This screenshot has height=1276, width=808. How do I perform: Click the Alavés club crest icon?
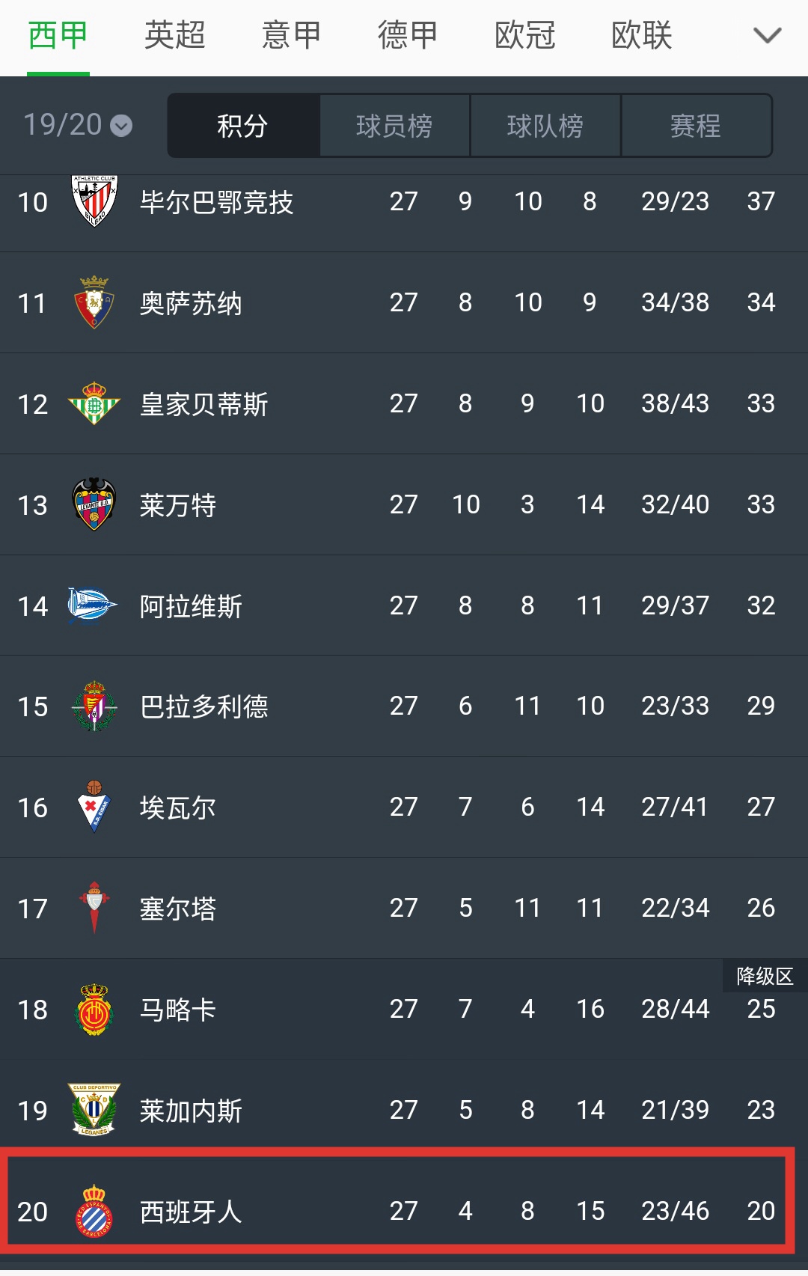pos(95,605)
